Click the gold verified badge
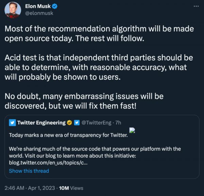The image size is (204, 196). (70, 123)
